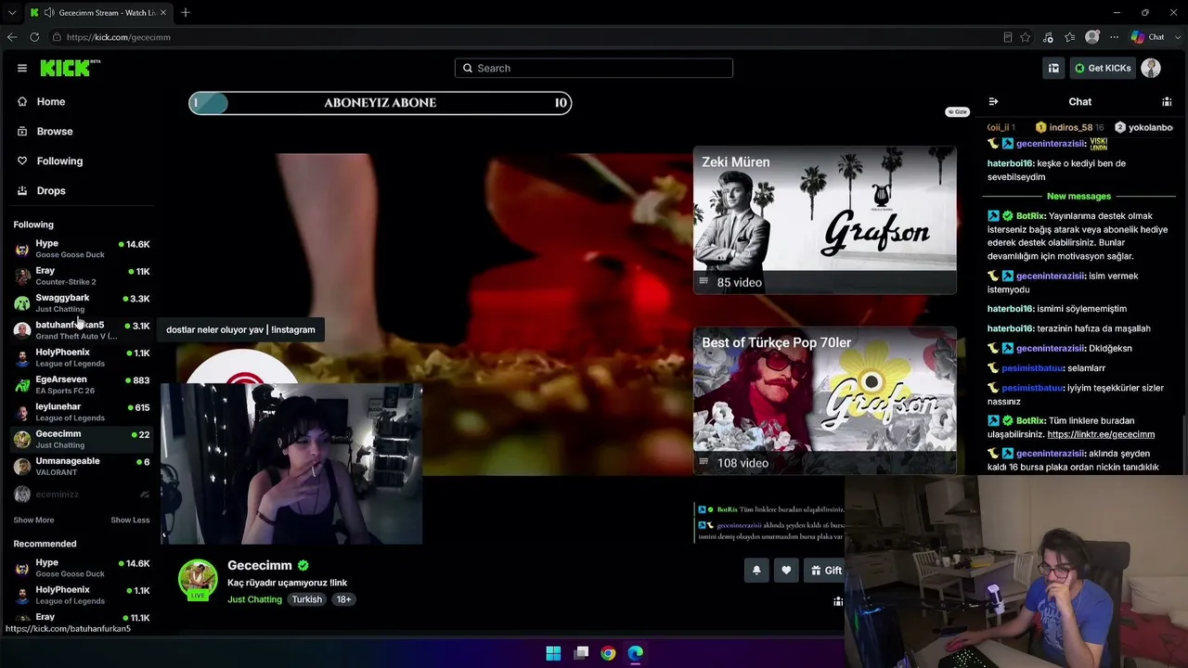Open HolyPhoenix channel in Following list
Screen dimensions: 1188x668
pos(82,357)
